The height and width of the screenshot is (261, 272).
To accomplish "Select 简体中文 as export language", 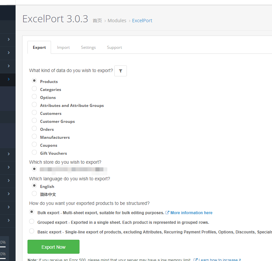I will (x=34, y=194).
